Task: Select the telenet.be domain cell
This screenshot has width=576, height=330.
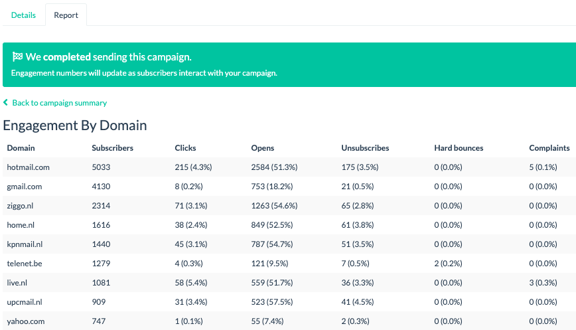Action: [x=25, y=264]
